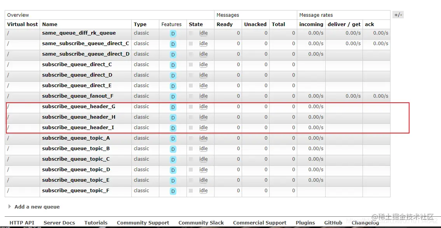This screenshot has height=228, width=441.
Task: Click the D feature badge for same_queue_diff_rk_queue
Action: coord(173,34)
